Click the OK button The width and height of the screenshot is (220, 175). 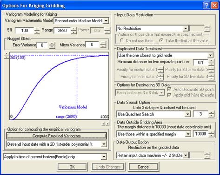click(x=72, y=167)
